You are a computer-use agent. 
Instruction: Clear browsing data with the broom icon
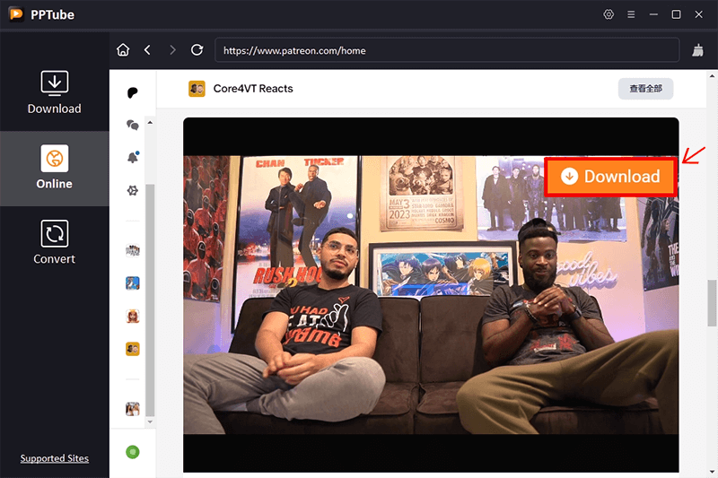point(698,50)
